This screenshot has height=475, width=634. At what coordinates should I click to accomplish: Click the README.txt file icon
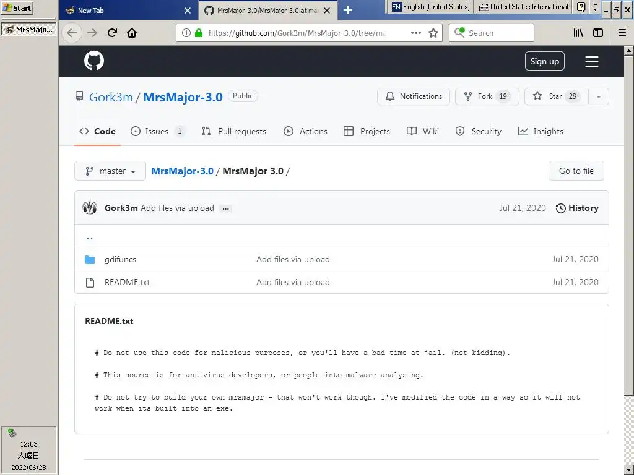click(90, 282)
